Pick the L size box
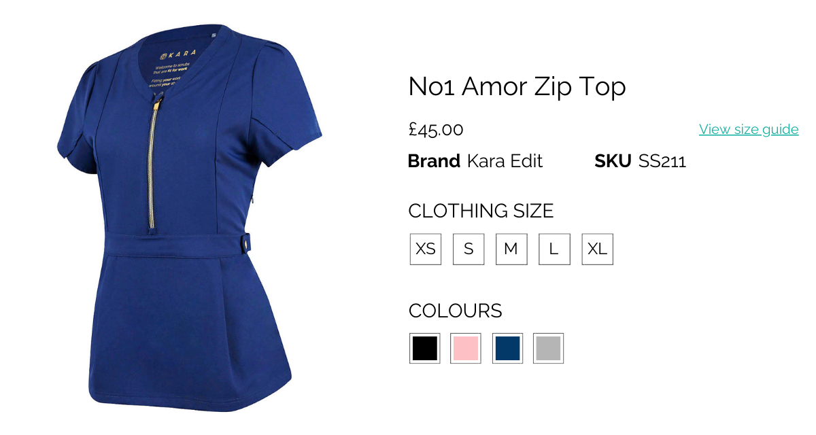Screen dimensions: 816x435 click(x=554, y=249)
